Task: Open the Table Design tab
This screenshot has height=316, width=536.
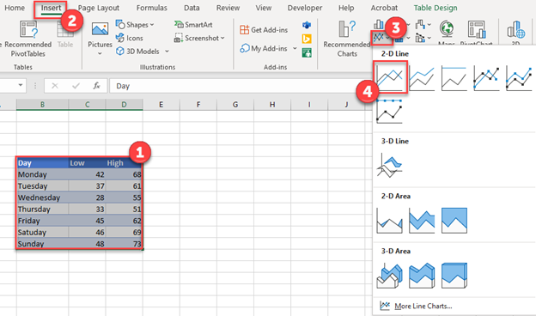Action: (x=435, y=8)
